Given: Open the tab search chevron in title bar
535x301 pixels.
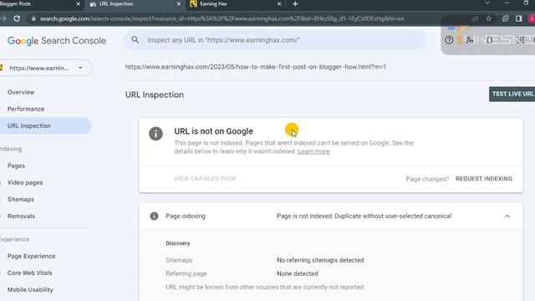Looking at the screenshot, I should pos(487,3).
